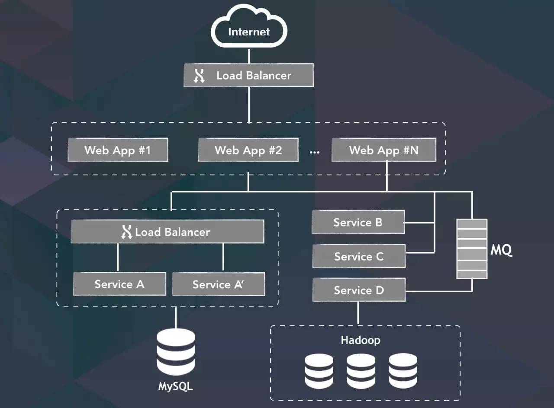This screenshot has height=408, width=554.
Task: Click the Load Balancer box above Service A
Action: tap(167, 232)
